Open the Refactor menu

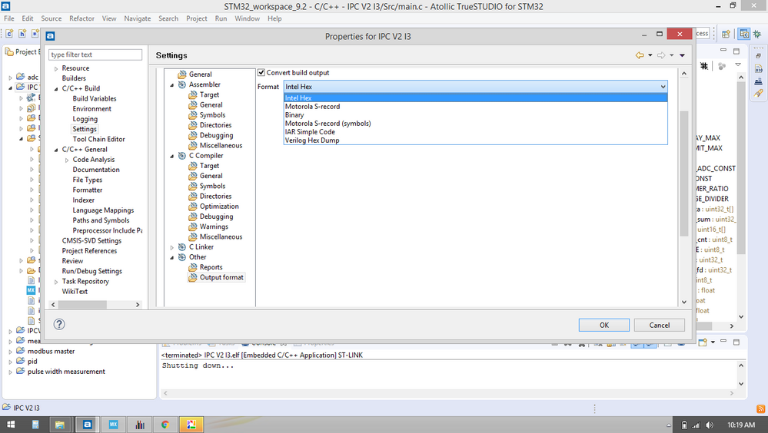(81, 18)
